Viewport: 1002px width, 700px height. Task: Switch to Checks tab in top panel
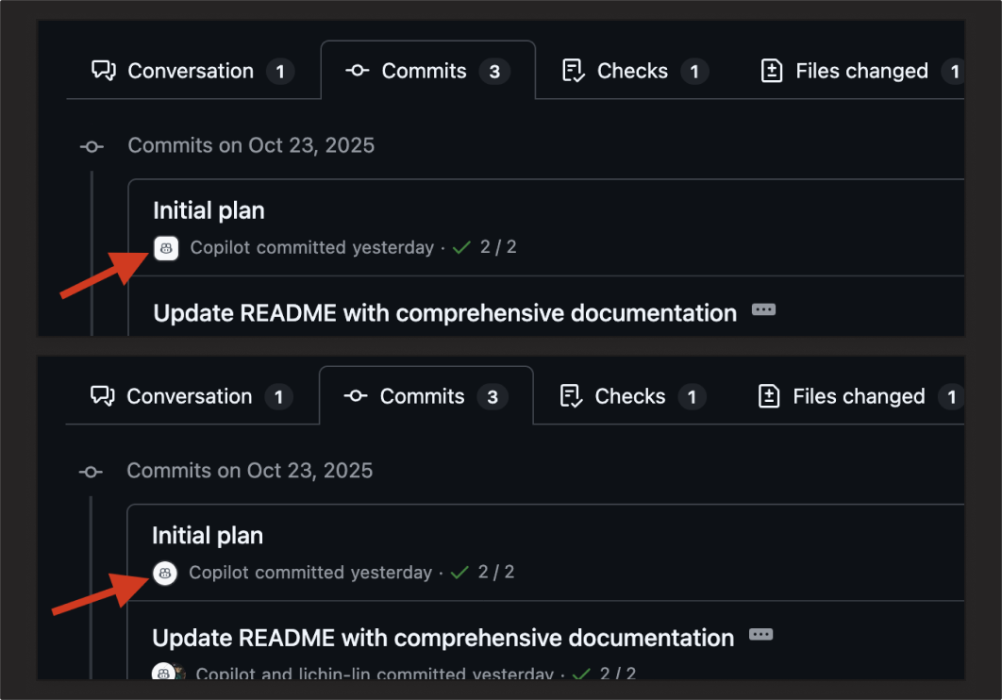(635, 71)
